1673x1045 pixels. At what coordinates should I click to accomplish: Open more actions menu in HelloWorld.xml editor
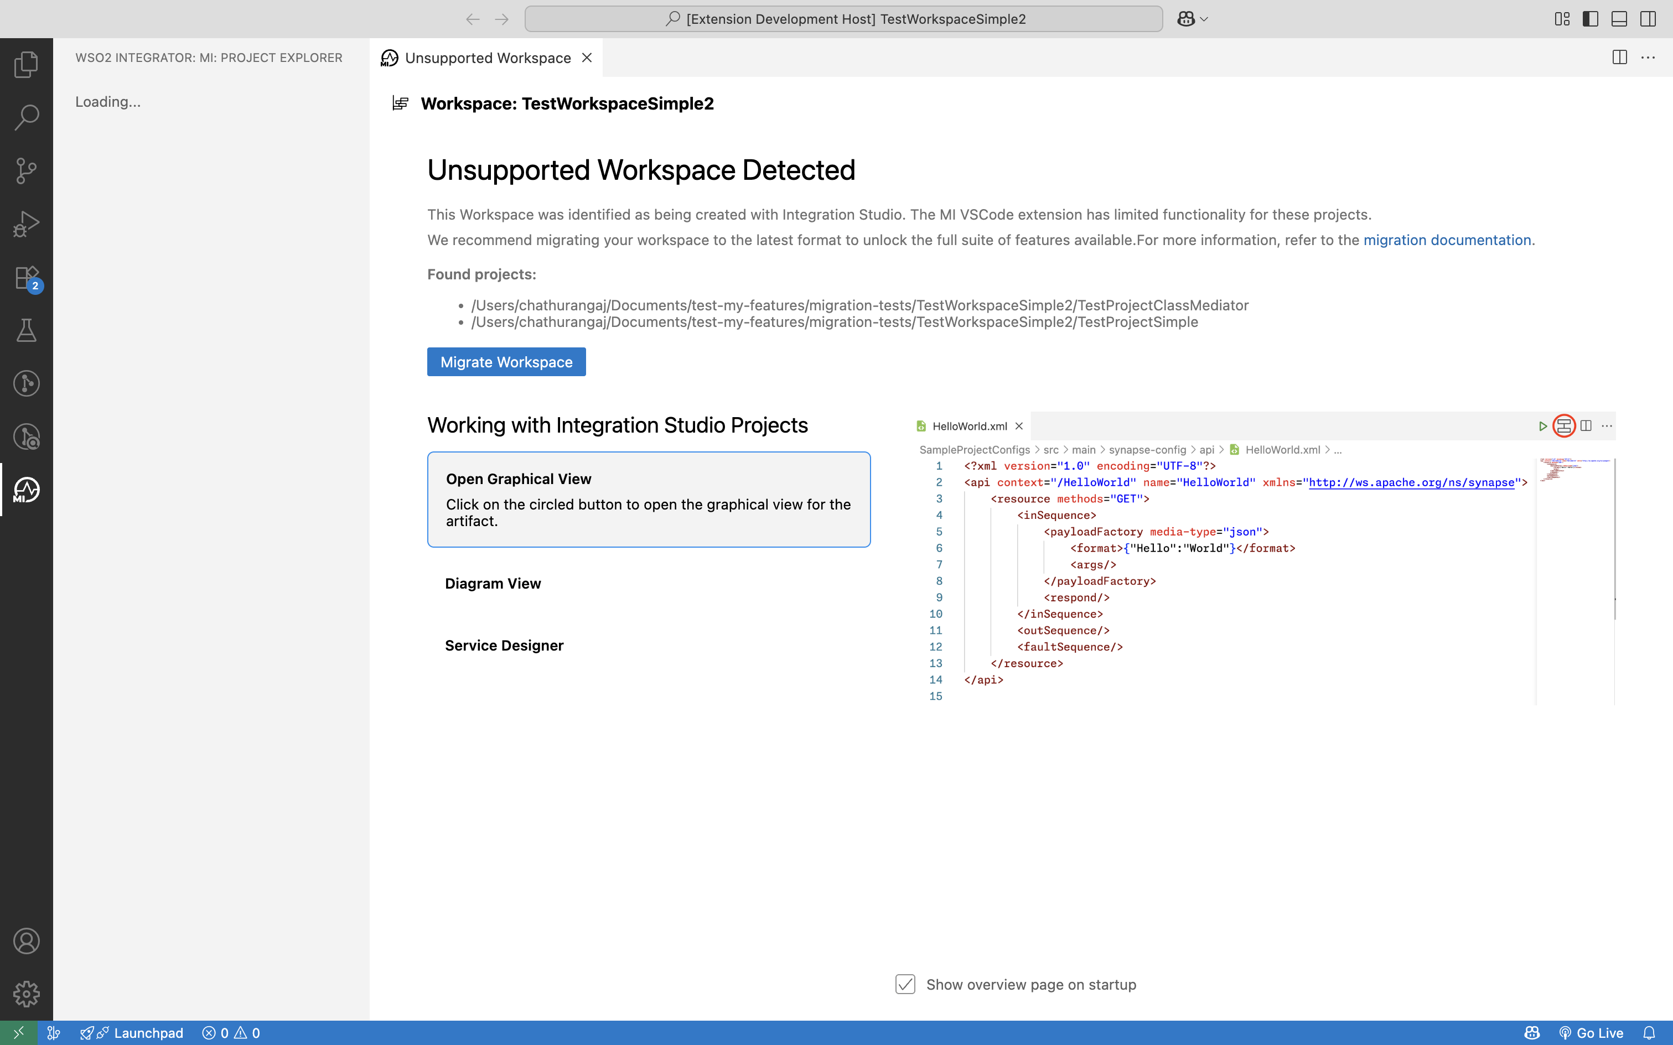[x=1607, y=426]
